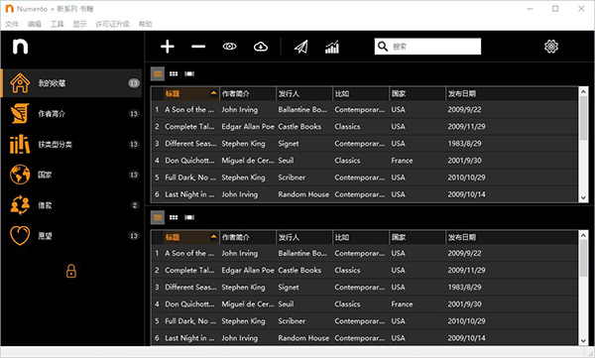Select cover flow view in the upper panel

click(x=189, y=73)
